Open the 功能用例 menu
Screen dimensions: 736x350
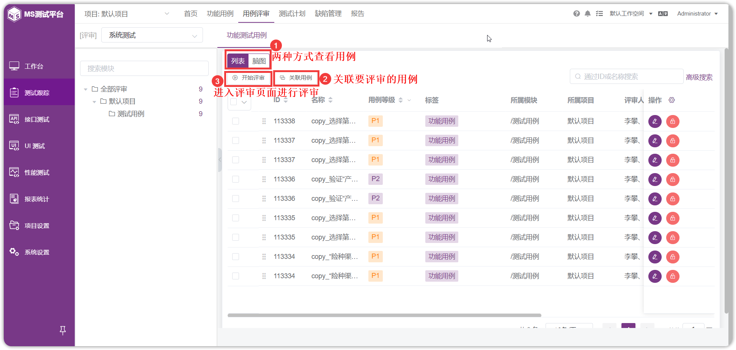coord(220,14)
